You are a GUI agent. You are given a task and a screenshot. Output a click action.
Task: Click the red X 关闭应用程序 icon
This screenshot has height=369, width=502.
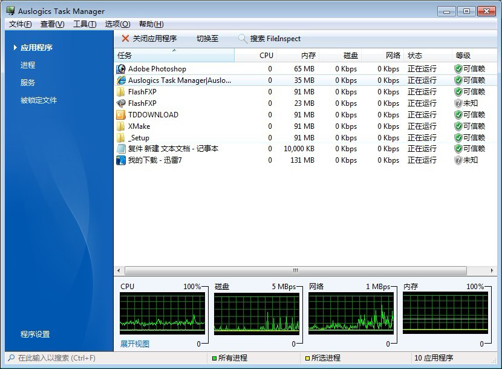(x=125, y=39)
